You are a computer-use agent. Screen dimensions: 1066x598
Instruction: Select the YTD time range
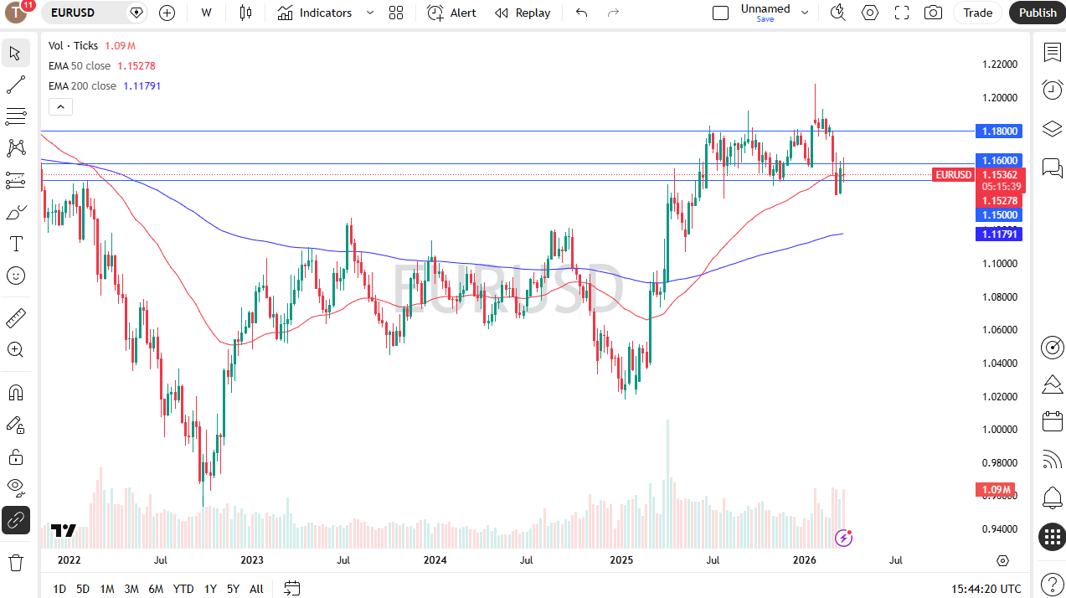click(x=183, y=589)
